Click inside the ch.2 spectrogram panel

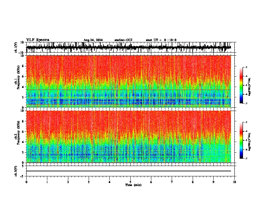[129, 137]
